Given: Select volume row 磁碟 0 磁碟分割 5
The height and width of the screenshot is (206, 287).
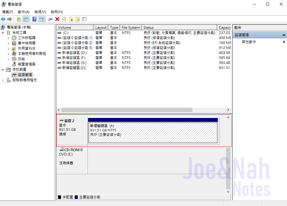Looking at the screenshot, I should (x=144, y=48).
